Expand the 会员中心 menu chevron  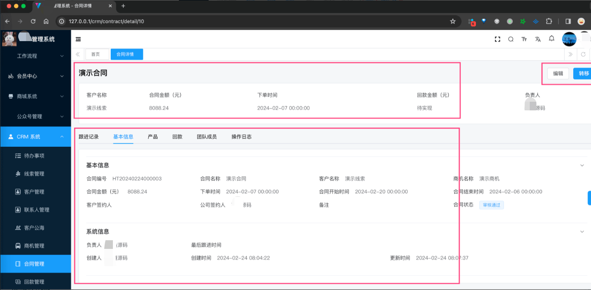tap(62, 76)
